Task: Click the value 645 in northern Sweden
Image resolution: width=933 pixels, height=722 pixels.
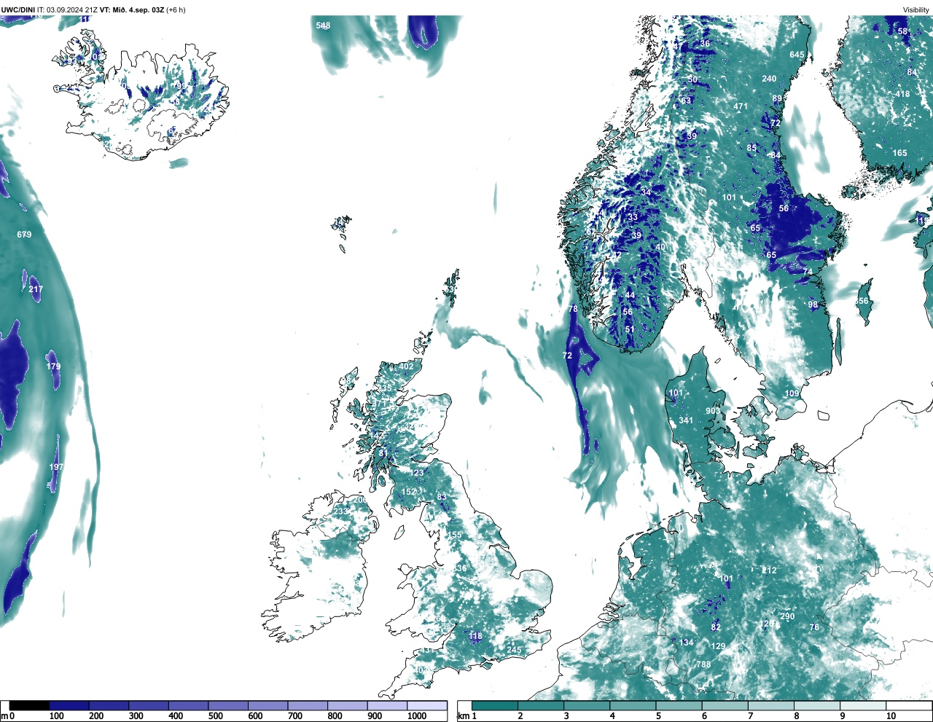Action: [x=797, y=55]
